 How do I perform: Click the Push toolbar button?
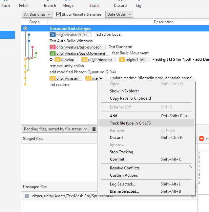pos(6,5)
